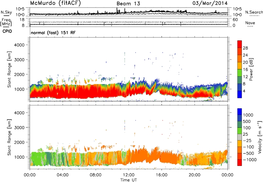The height and width of the screenshot is (182, 263).
Task: Pick the blue top segment of the velocity colorbar
Action: pos(240,112)
